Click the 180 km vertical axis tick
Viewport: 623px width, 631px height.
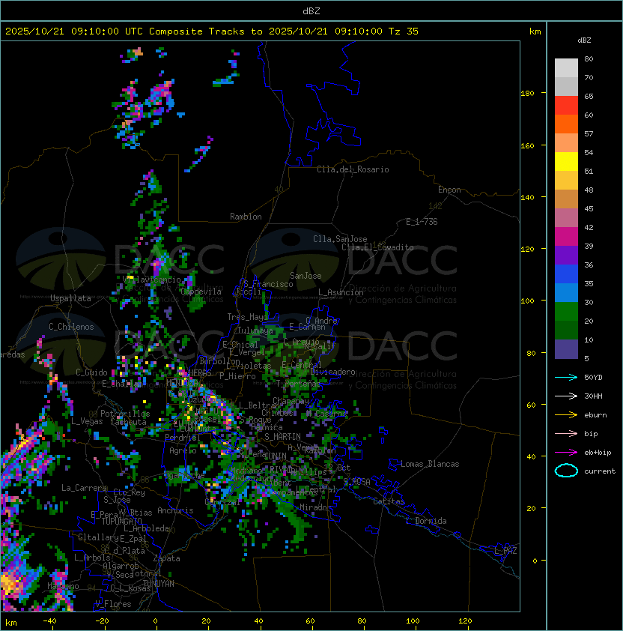(527, 94)
